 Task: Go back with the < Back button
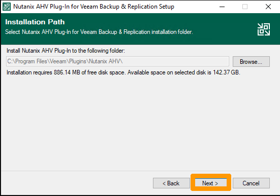click(x=171, y=183)
